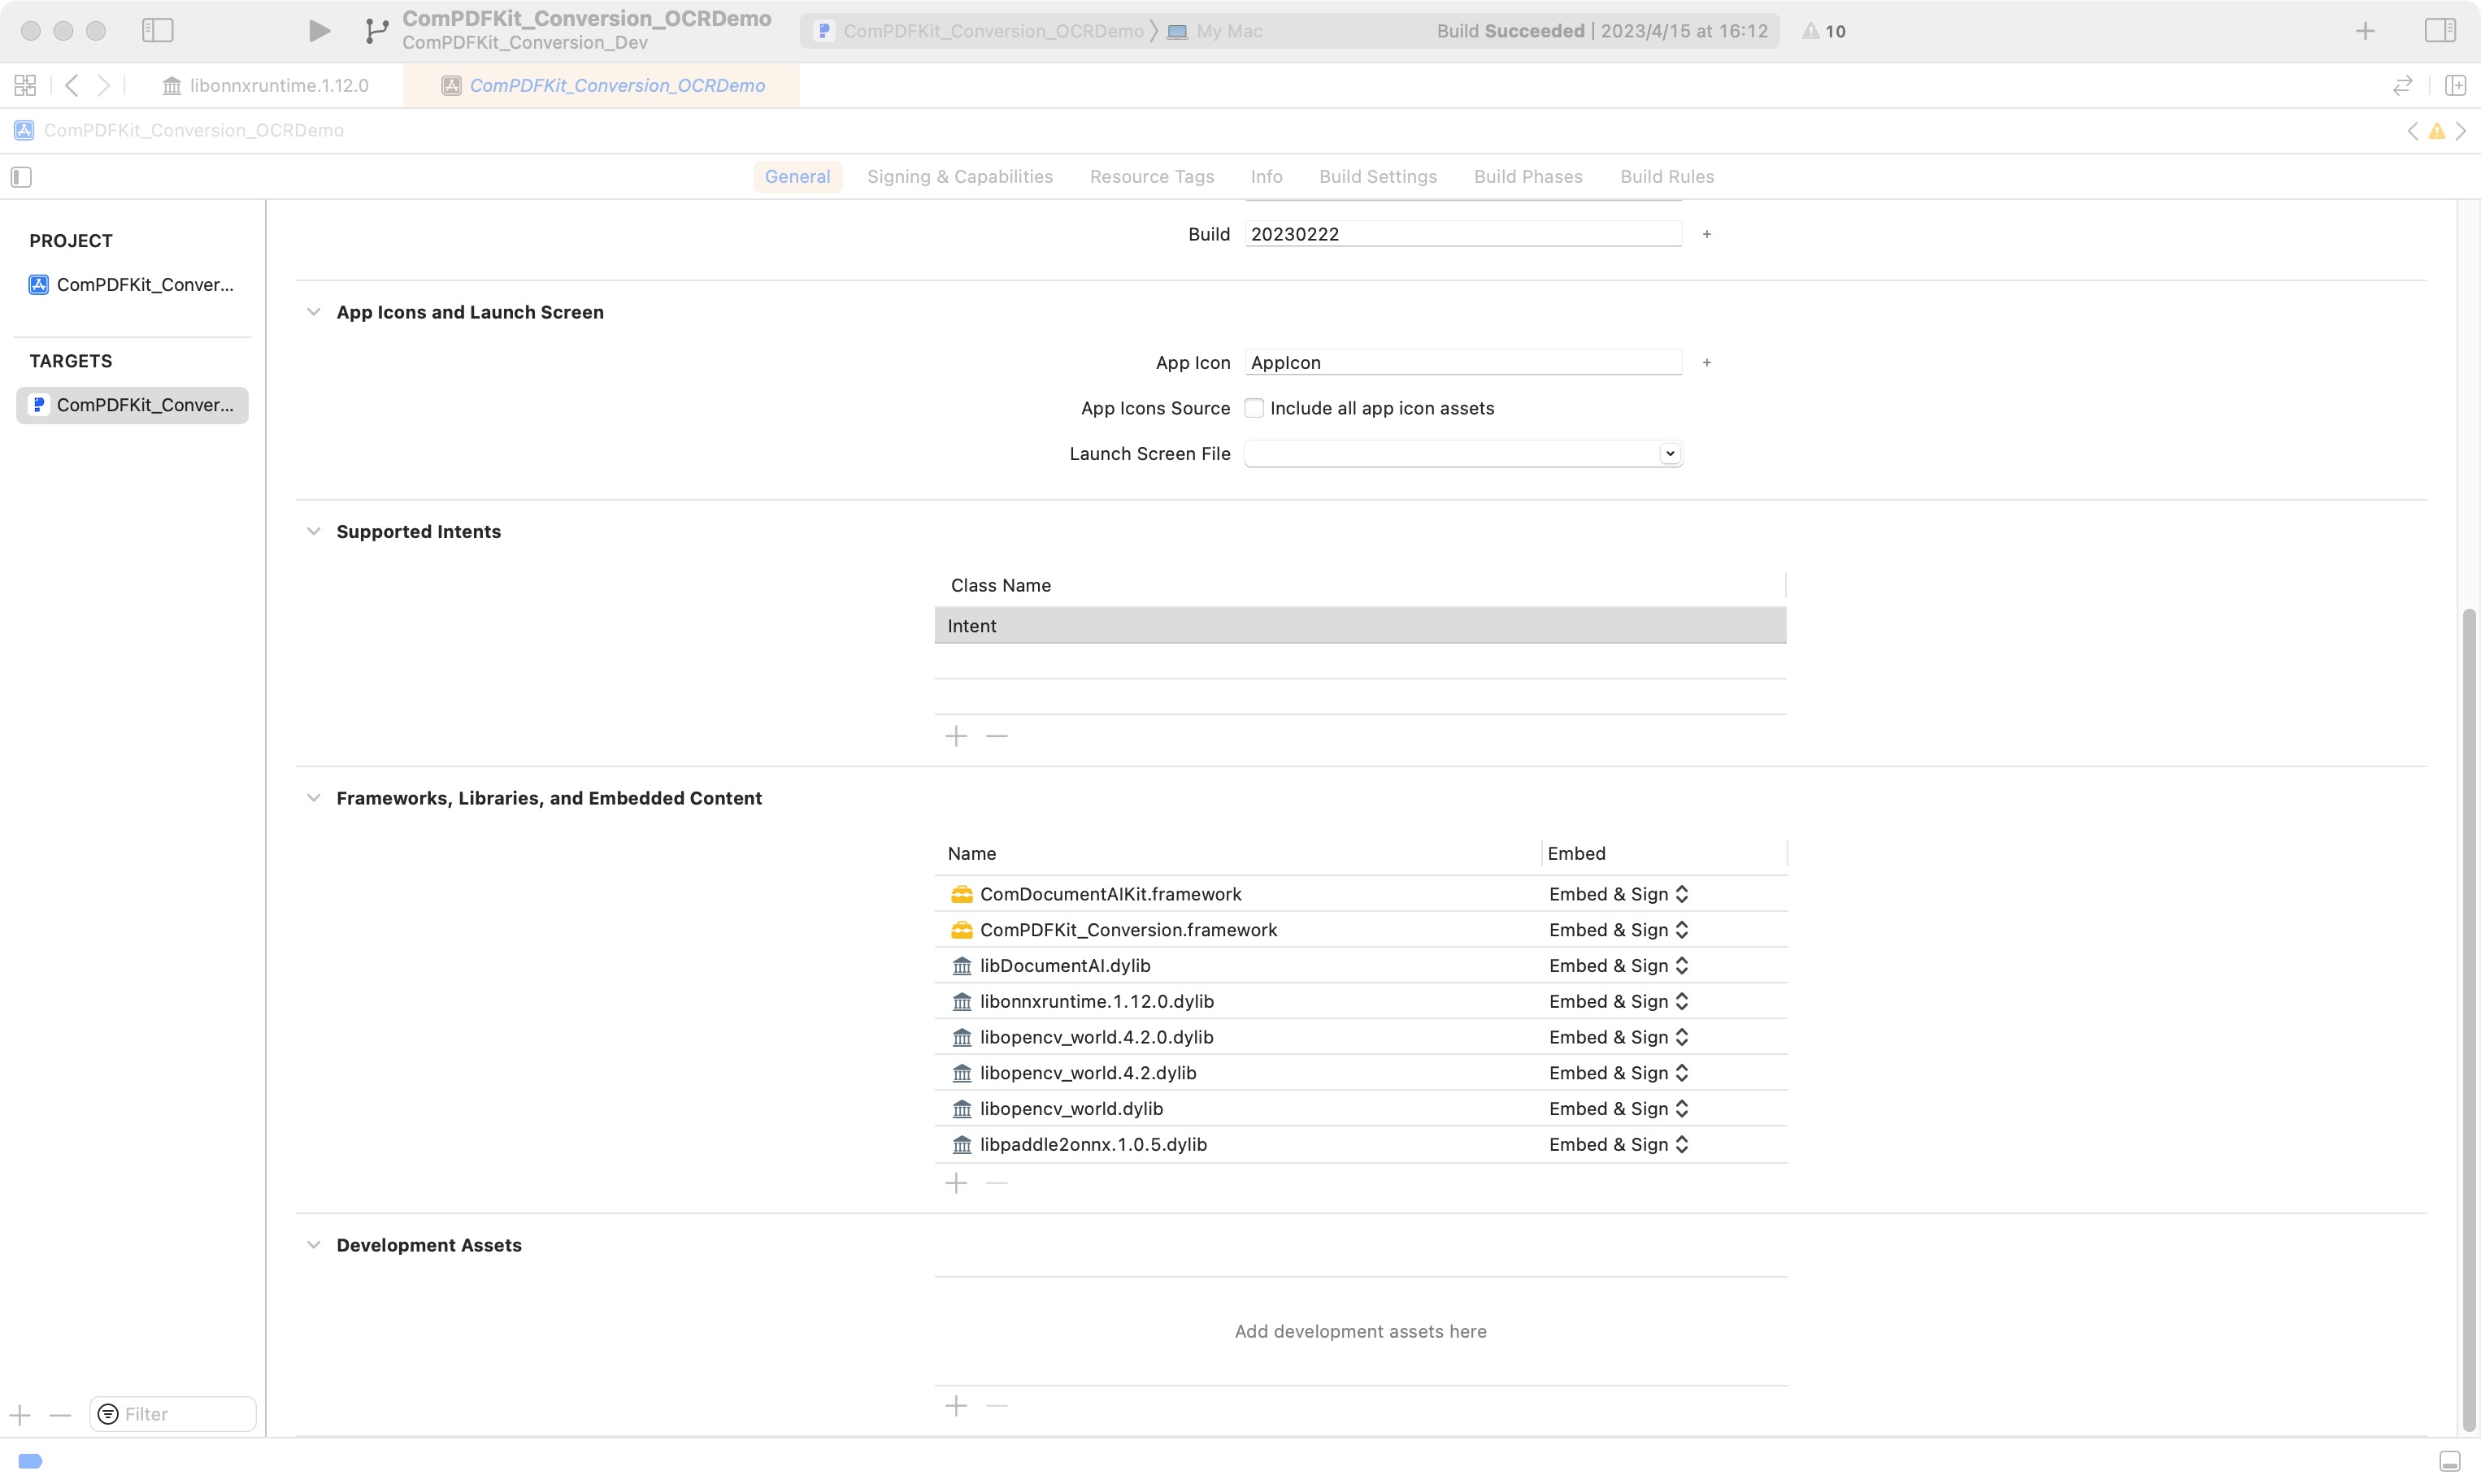
Task: Add a development asset with plus
Action: point(956,1406)
